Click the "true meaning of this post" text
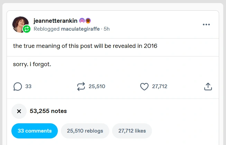The width and height of the screenshot is (226, 145). pyautogui.click(x=85, y=46)
